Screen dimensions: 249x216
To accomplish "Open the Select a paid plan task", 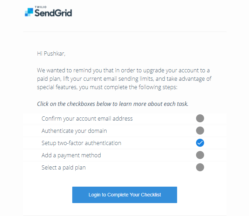I will point(63,167).
